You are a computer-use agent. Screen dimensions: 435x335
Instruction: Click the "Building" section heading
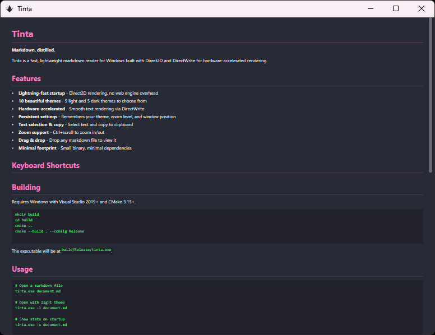[26, 188]
